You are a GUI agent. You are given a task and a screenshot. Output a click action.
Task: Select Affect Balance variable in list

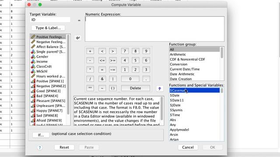[48, 47]
